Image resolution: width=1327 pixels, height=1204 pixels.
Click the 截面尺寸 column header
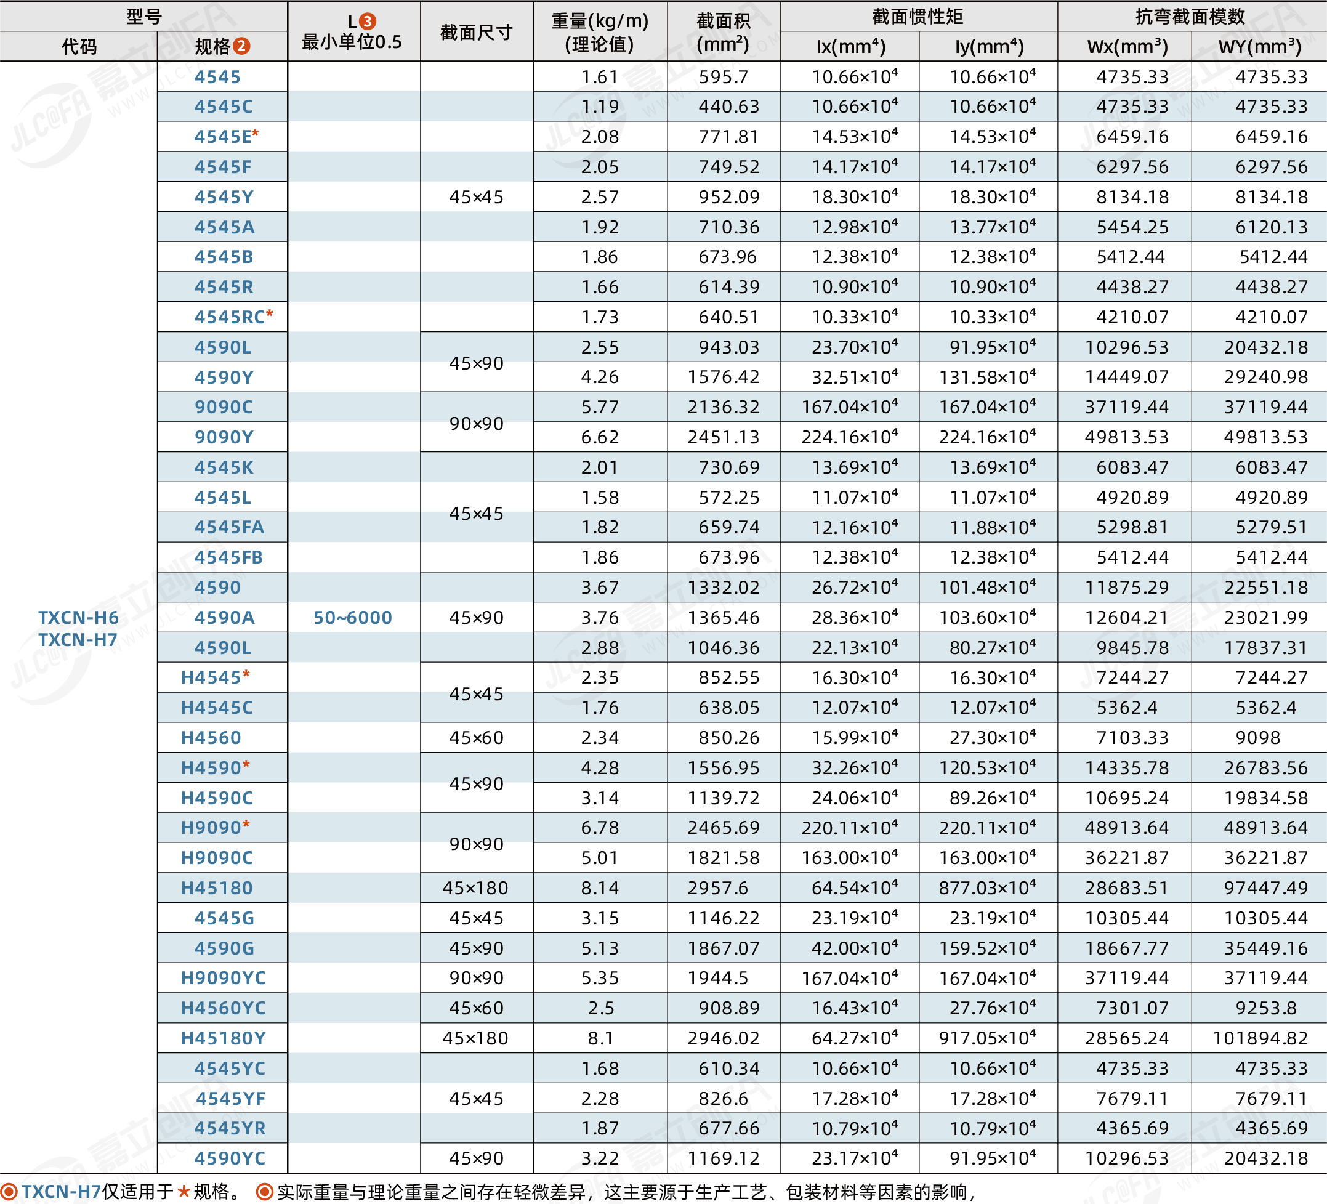pyautogui.click(x=476, y=32)
